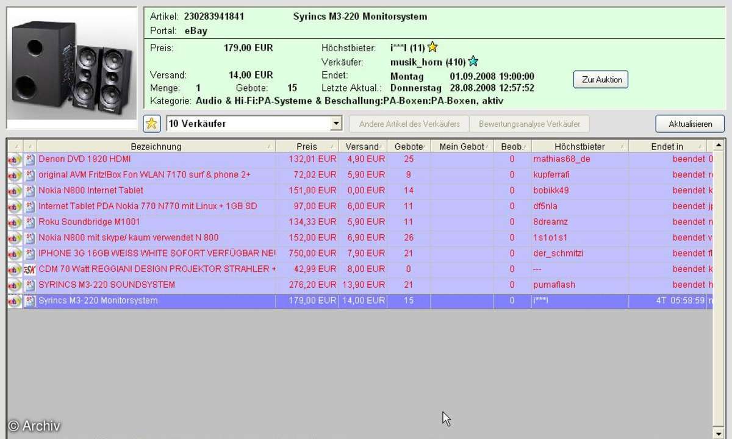Select IPHONE 3G 16GB WEISS row

(360, 254)
